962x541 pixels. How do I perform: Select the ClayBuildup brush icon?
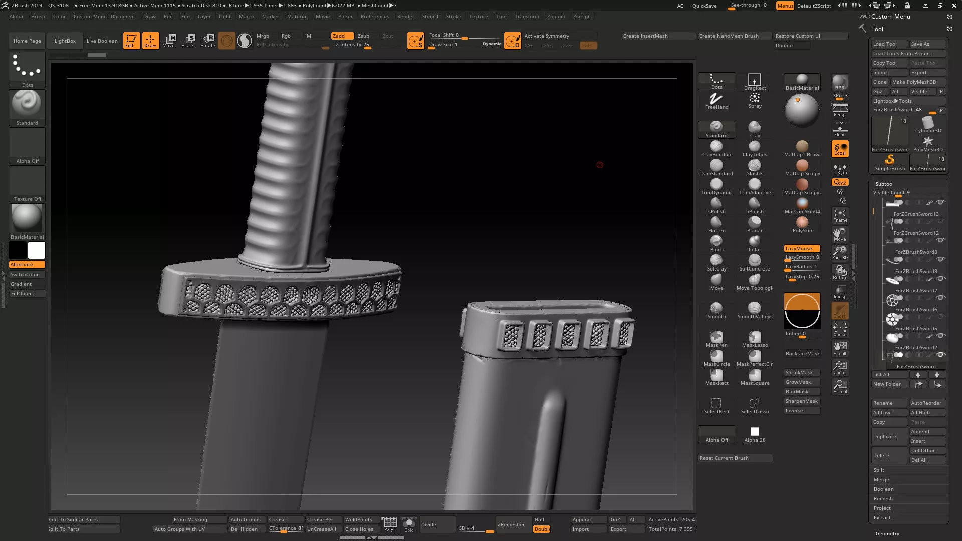point(716,146)
